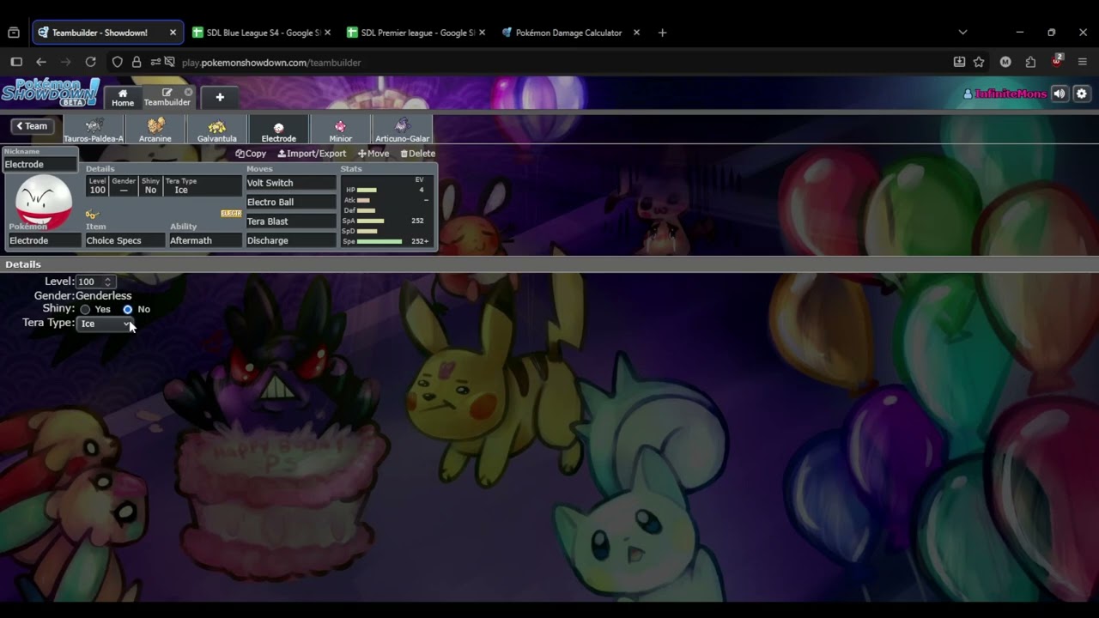This screenshot has width=1099, height=618.
Task: Select the Electrode team slot
Action: pos(279,130)
